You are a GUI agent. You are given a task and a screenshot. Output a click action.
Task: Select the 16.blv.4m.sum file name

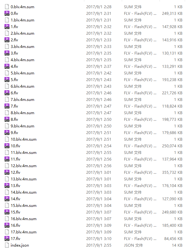pos(24,219)
